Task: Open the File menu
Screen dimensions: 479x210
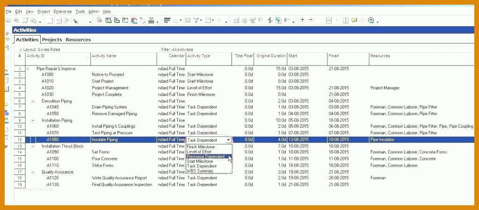Action: coord(8,12)
